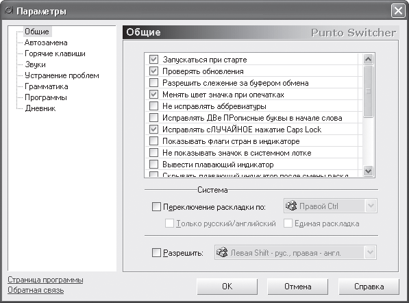Image resolution: width=409 pixels, height=303 pixels.
Task: Open the Страница программы link
Action: click(x=45, y=280)
